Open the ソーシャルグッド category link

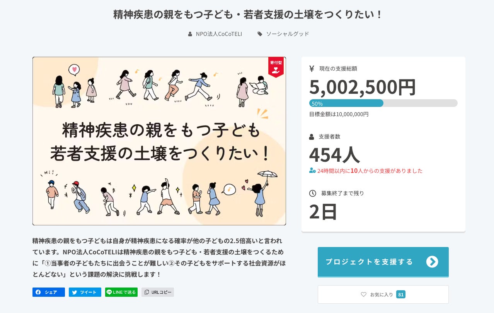click(288, 34)
